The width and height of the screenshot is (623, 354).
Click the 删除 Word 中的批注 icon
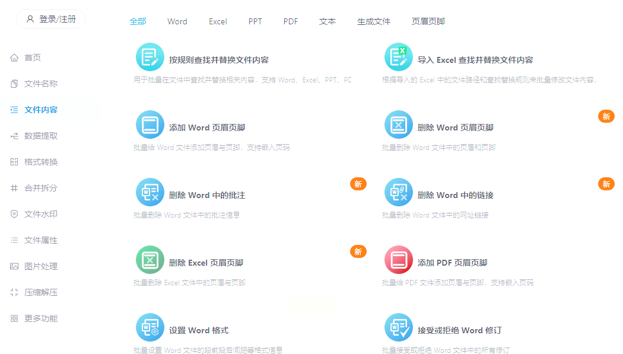(150, 193)
